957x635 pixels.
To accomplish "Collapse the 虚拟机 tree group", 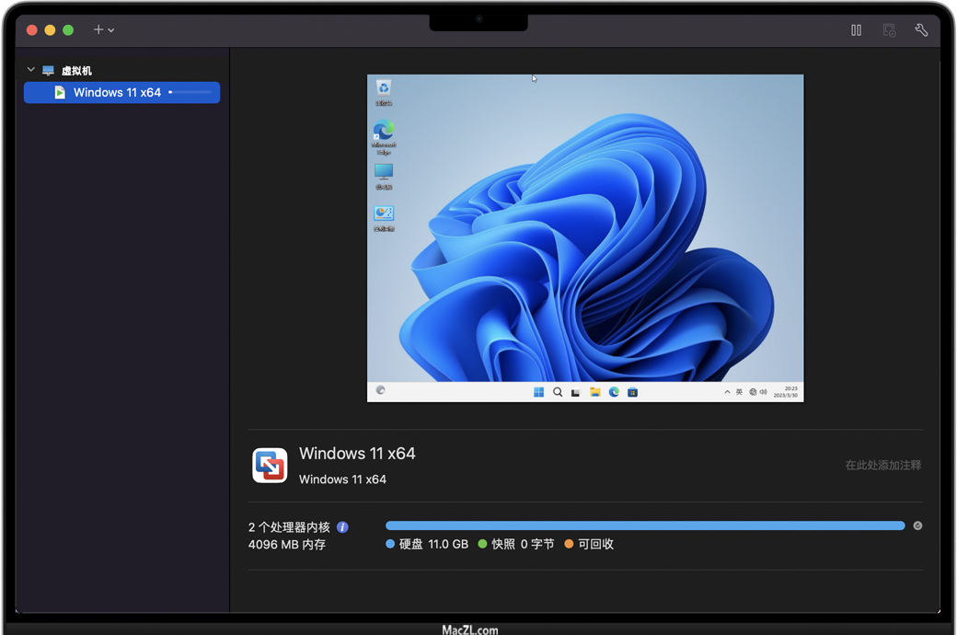I will point(30,70).
